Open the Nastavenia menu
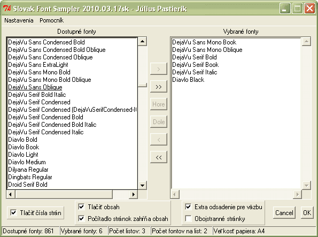Screen dimensions: 318x237 19,20
